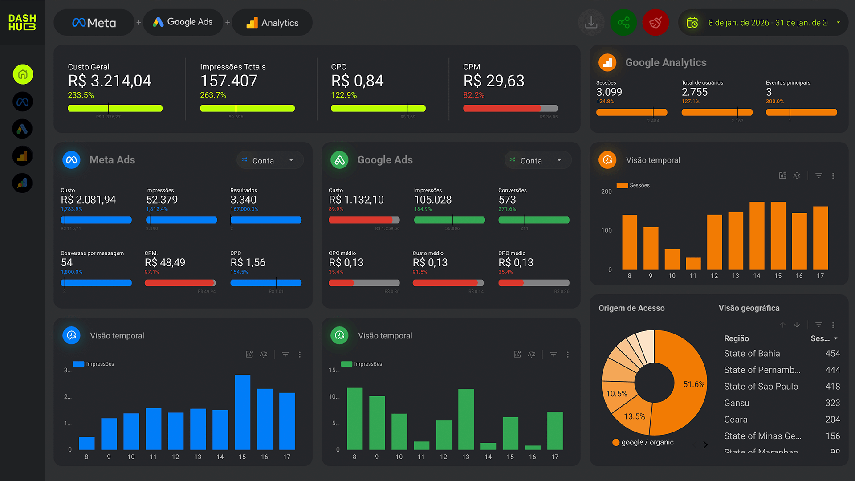Open Google Ads sidebar icon
The height and width of the screenshot is (481, 855).
tap(23, 129)
